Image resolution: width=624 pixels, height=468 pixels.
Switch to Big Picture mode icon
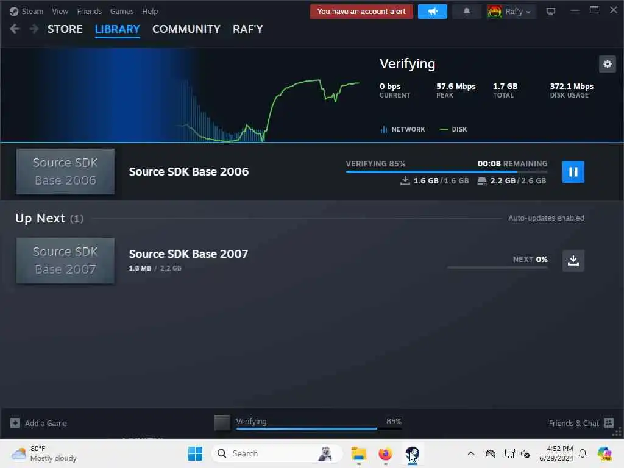(x=551, y=12)
